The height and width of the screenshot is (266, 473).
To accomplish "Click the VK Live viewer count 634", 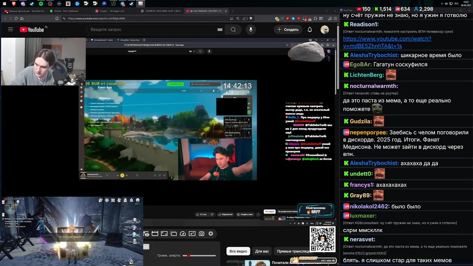I will point(402,9).
